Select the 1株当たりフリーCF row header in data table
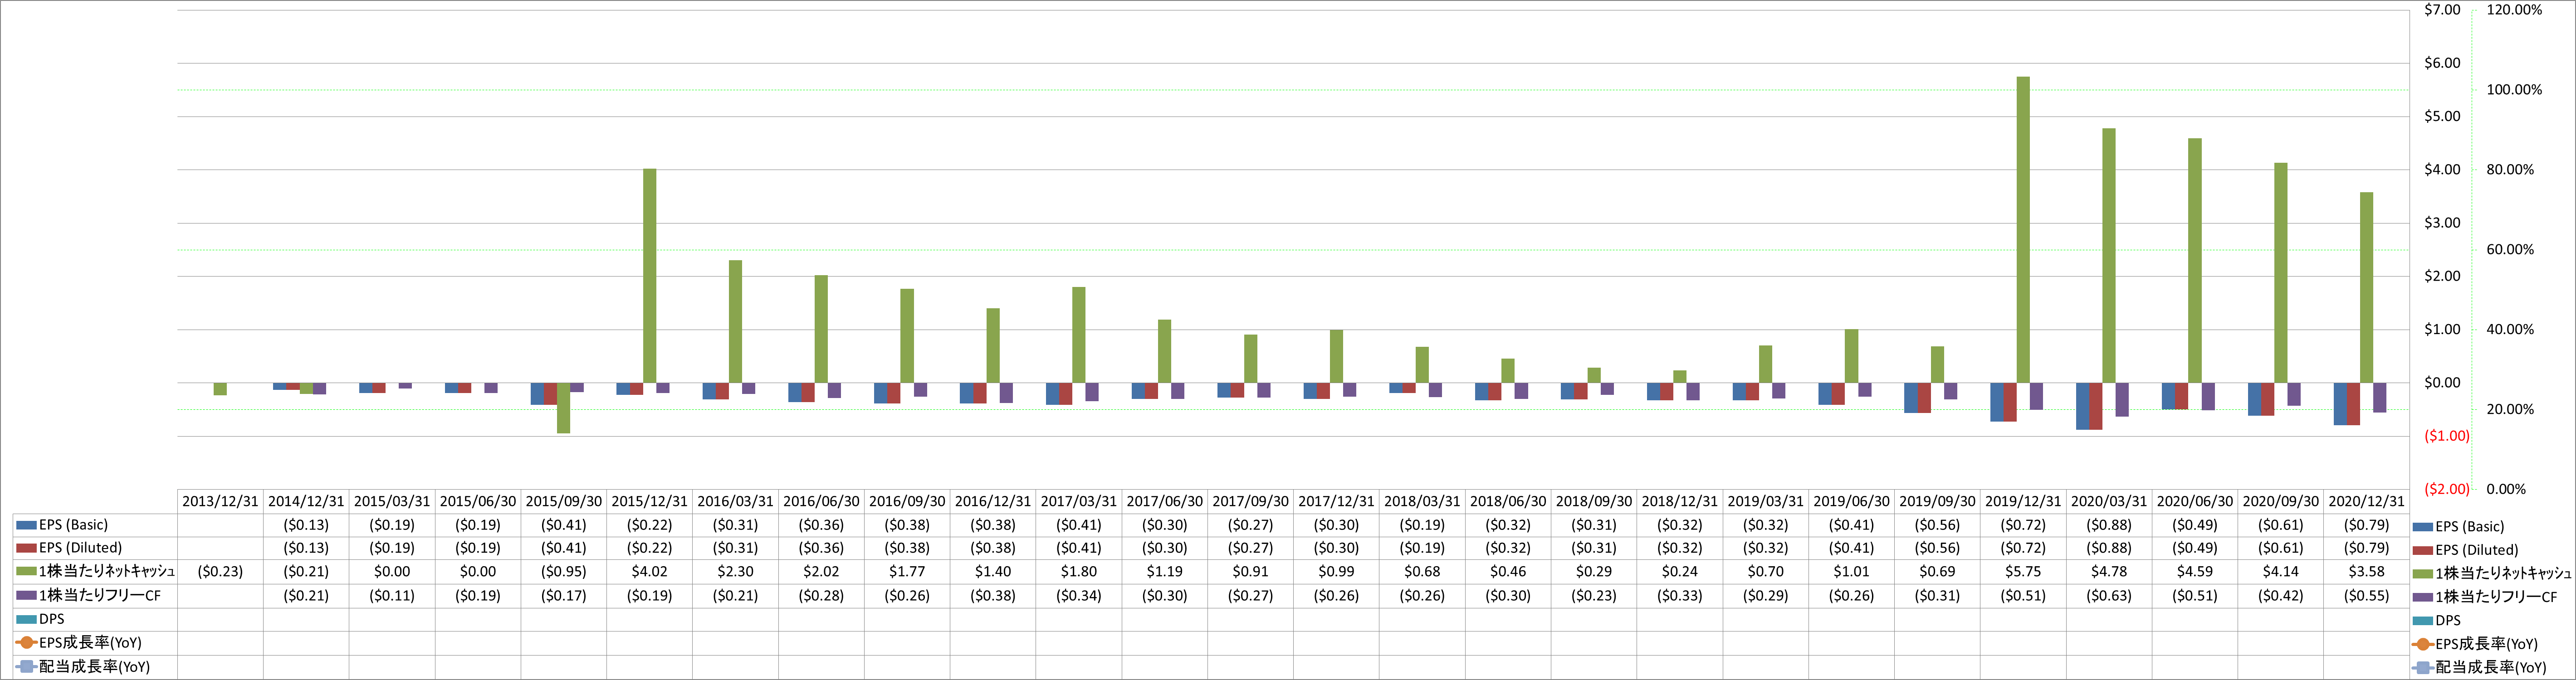The image size is (2576, 680). click(95, 596)
